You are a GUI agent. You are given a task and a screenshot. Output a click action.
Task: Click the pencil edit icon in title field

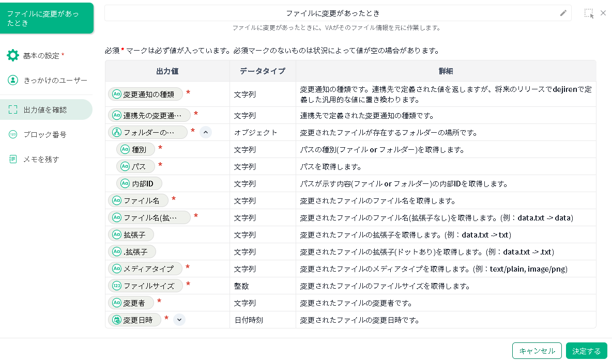click(563, 13)
